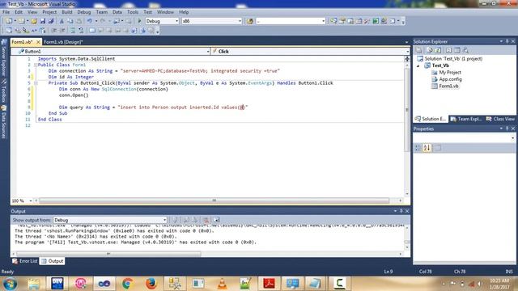Open the Button1 class name dropdown
The image size is (518, 291).
coord(110,52)
